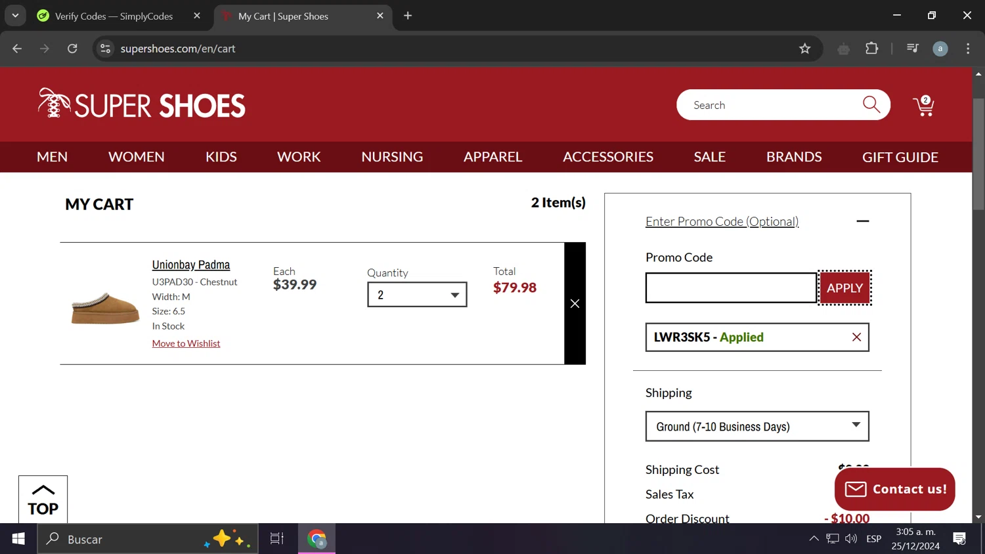
Task: Open Windows Task View icon
Action: [277, 539]
